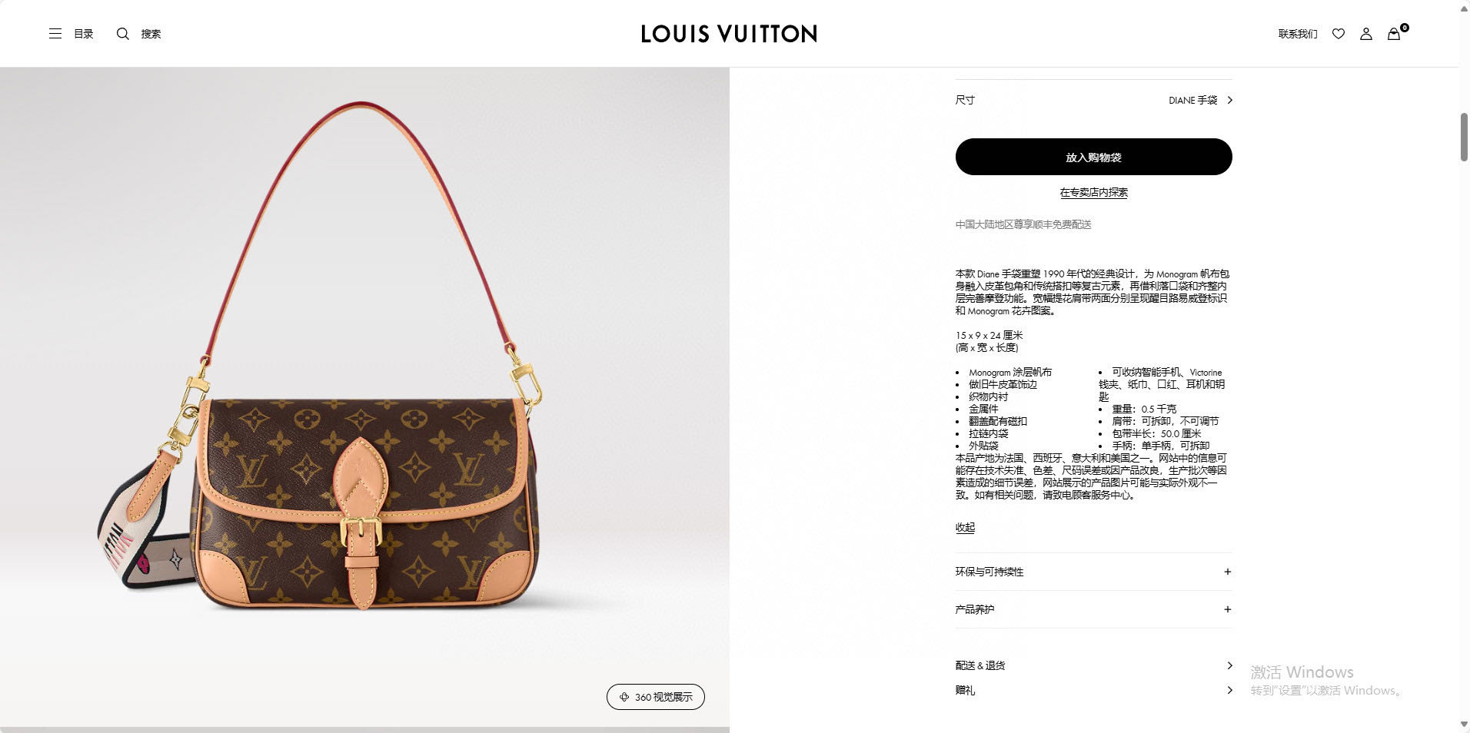The height and width of the screenshot is (733, 1470).
Task: Open the wishlist heart icon
Action: tap(1339, 34)
